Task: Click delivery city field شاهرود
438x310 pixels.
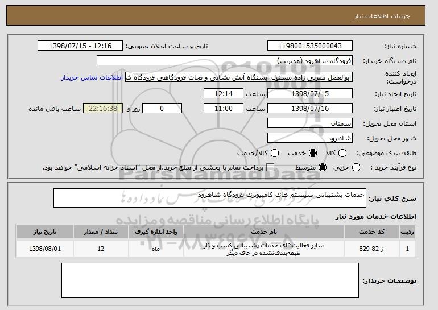Action: pyautogui.click(x=310, y=138)
